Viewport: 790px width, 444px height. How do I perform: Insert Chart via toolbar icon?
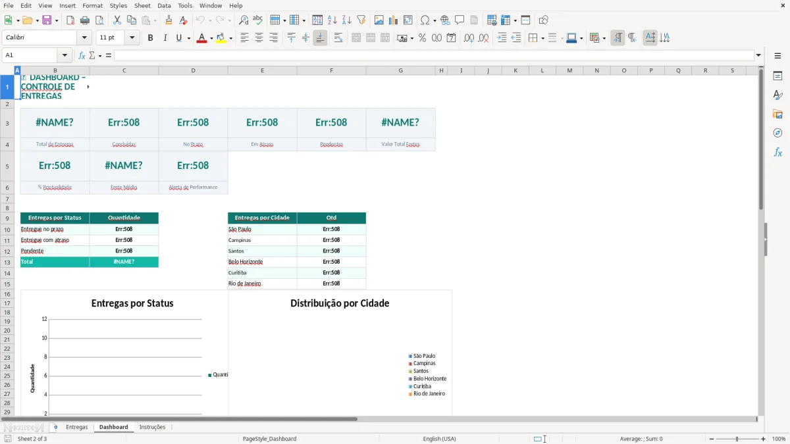(x=394, y=20)
